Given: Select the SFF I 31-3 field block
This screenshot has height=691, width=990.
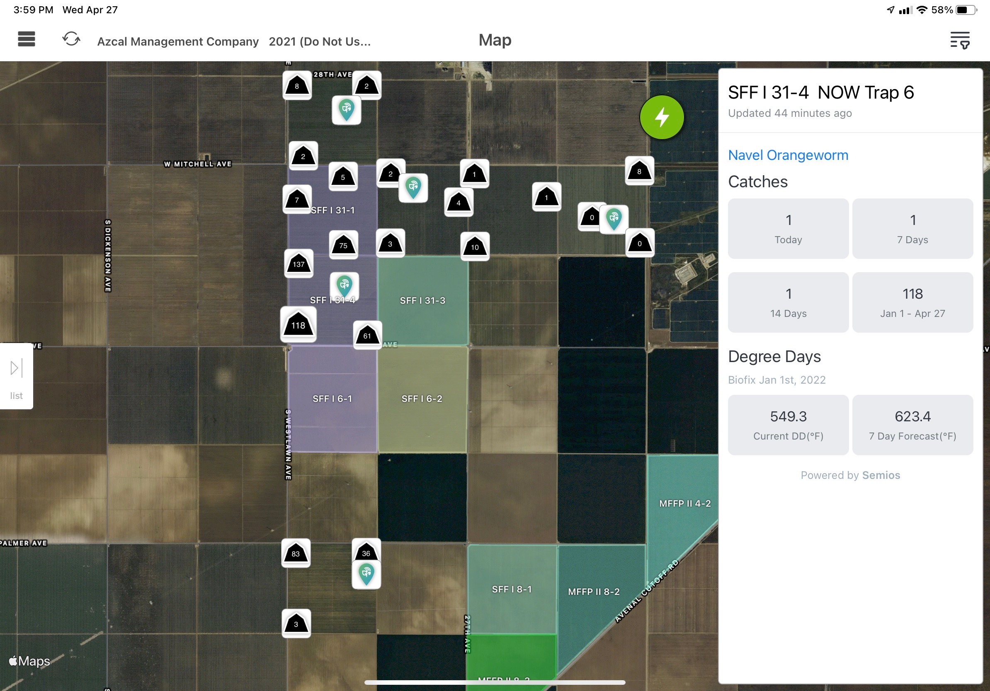Looking at the screenshot, I should coord(422,300).
